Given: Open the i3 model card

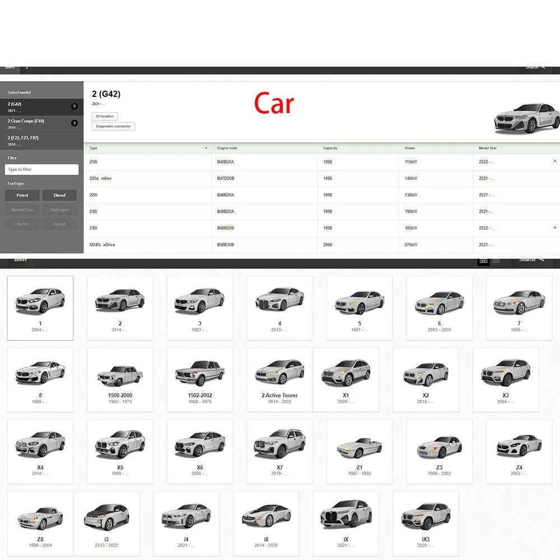Looking at the screenshot, I should tap(106, 524).
